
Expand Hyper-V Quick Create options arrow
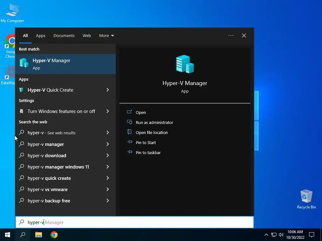click(x=108, y=90)
